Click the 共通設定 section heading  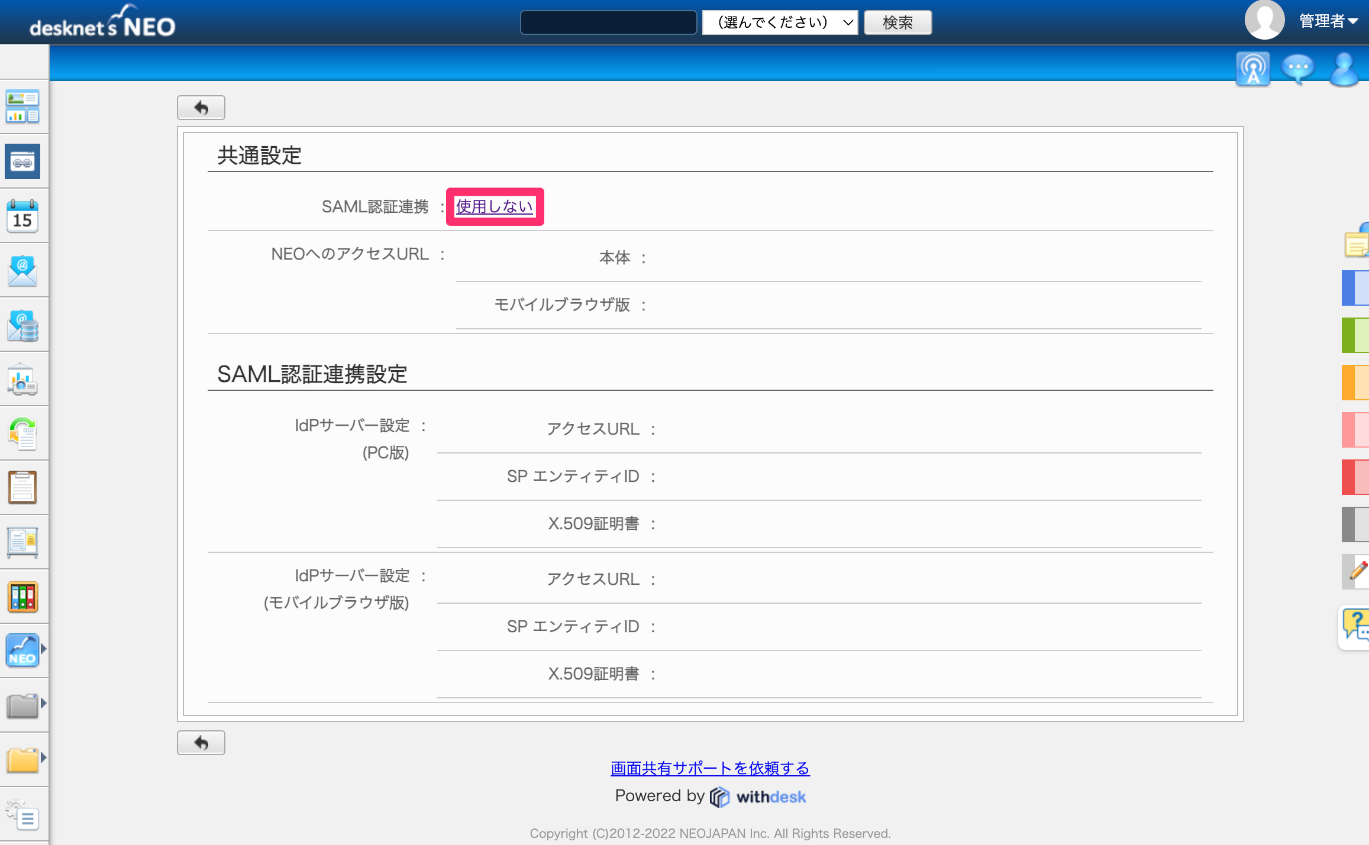point(260,156)
